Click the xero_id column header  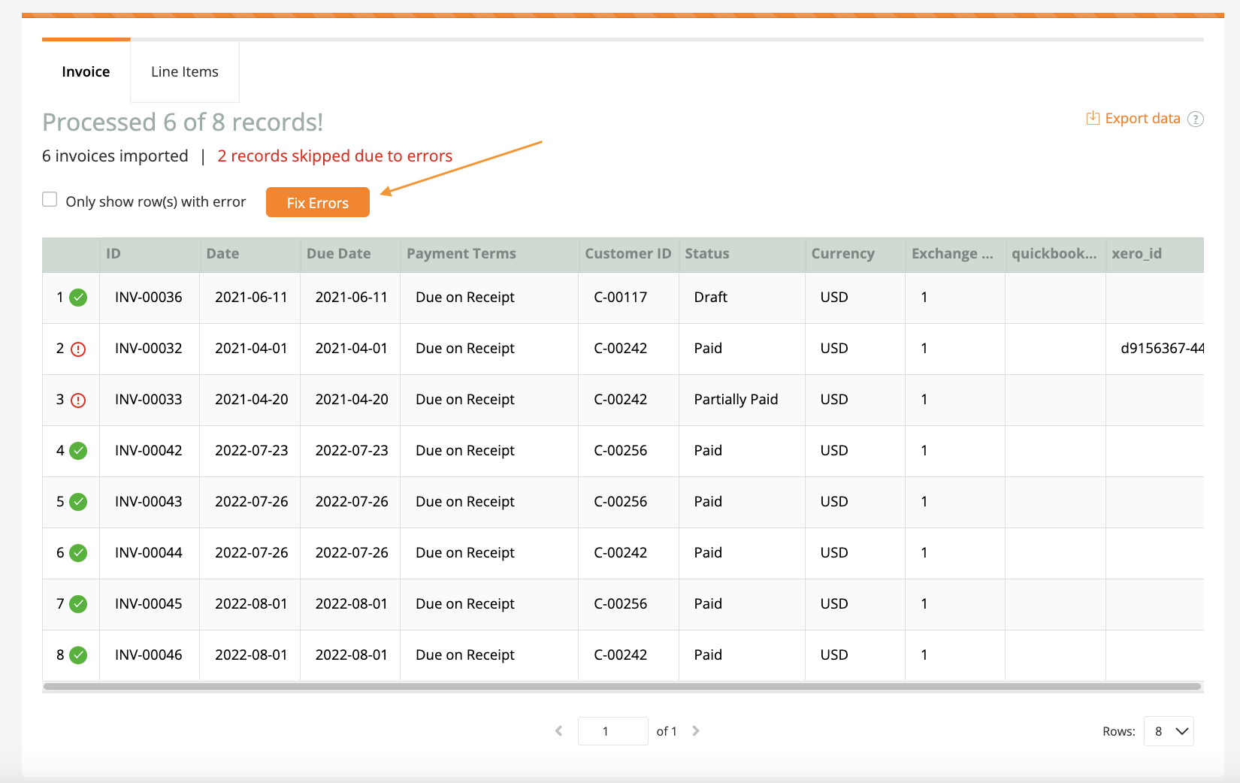pos(1155,254)
